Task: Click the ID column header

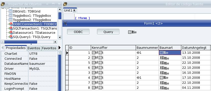Action: (x=80, y=47)
